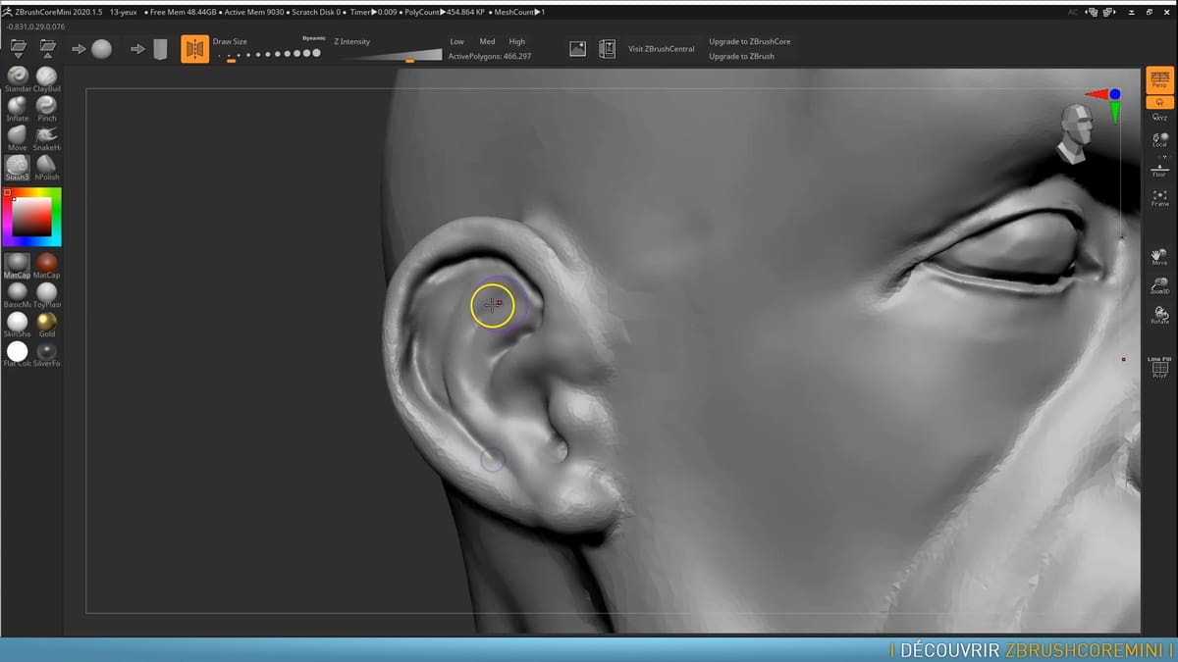Set resolution to Low
The image size is (1178, 662).
pos(456,42)
